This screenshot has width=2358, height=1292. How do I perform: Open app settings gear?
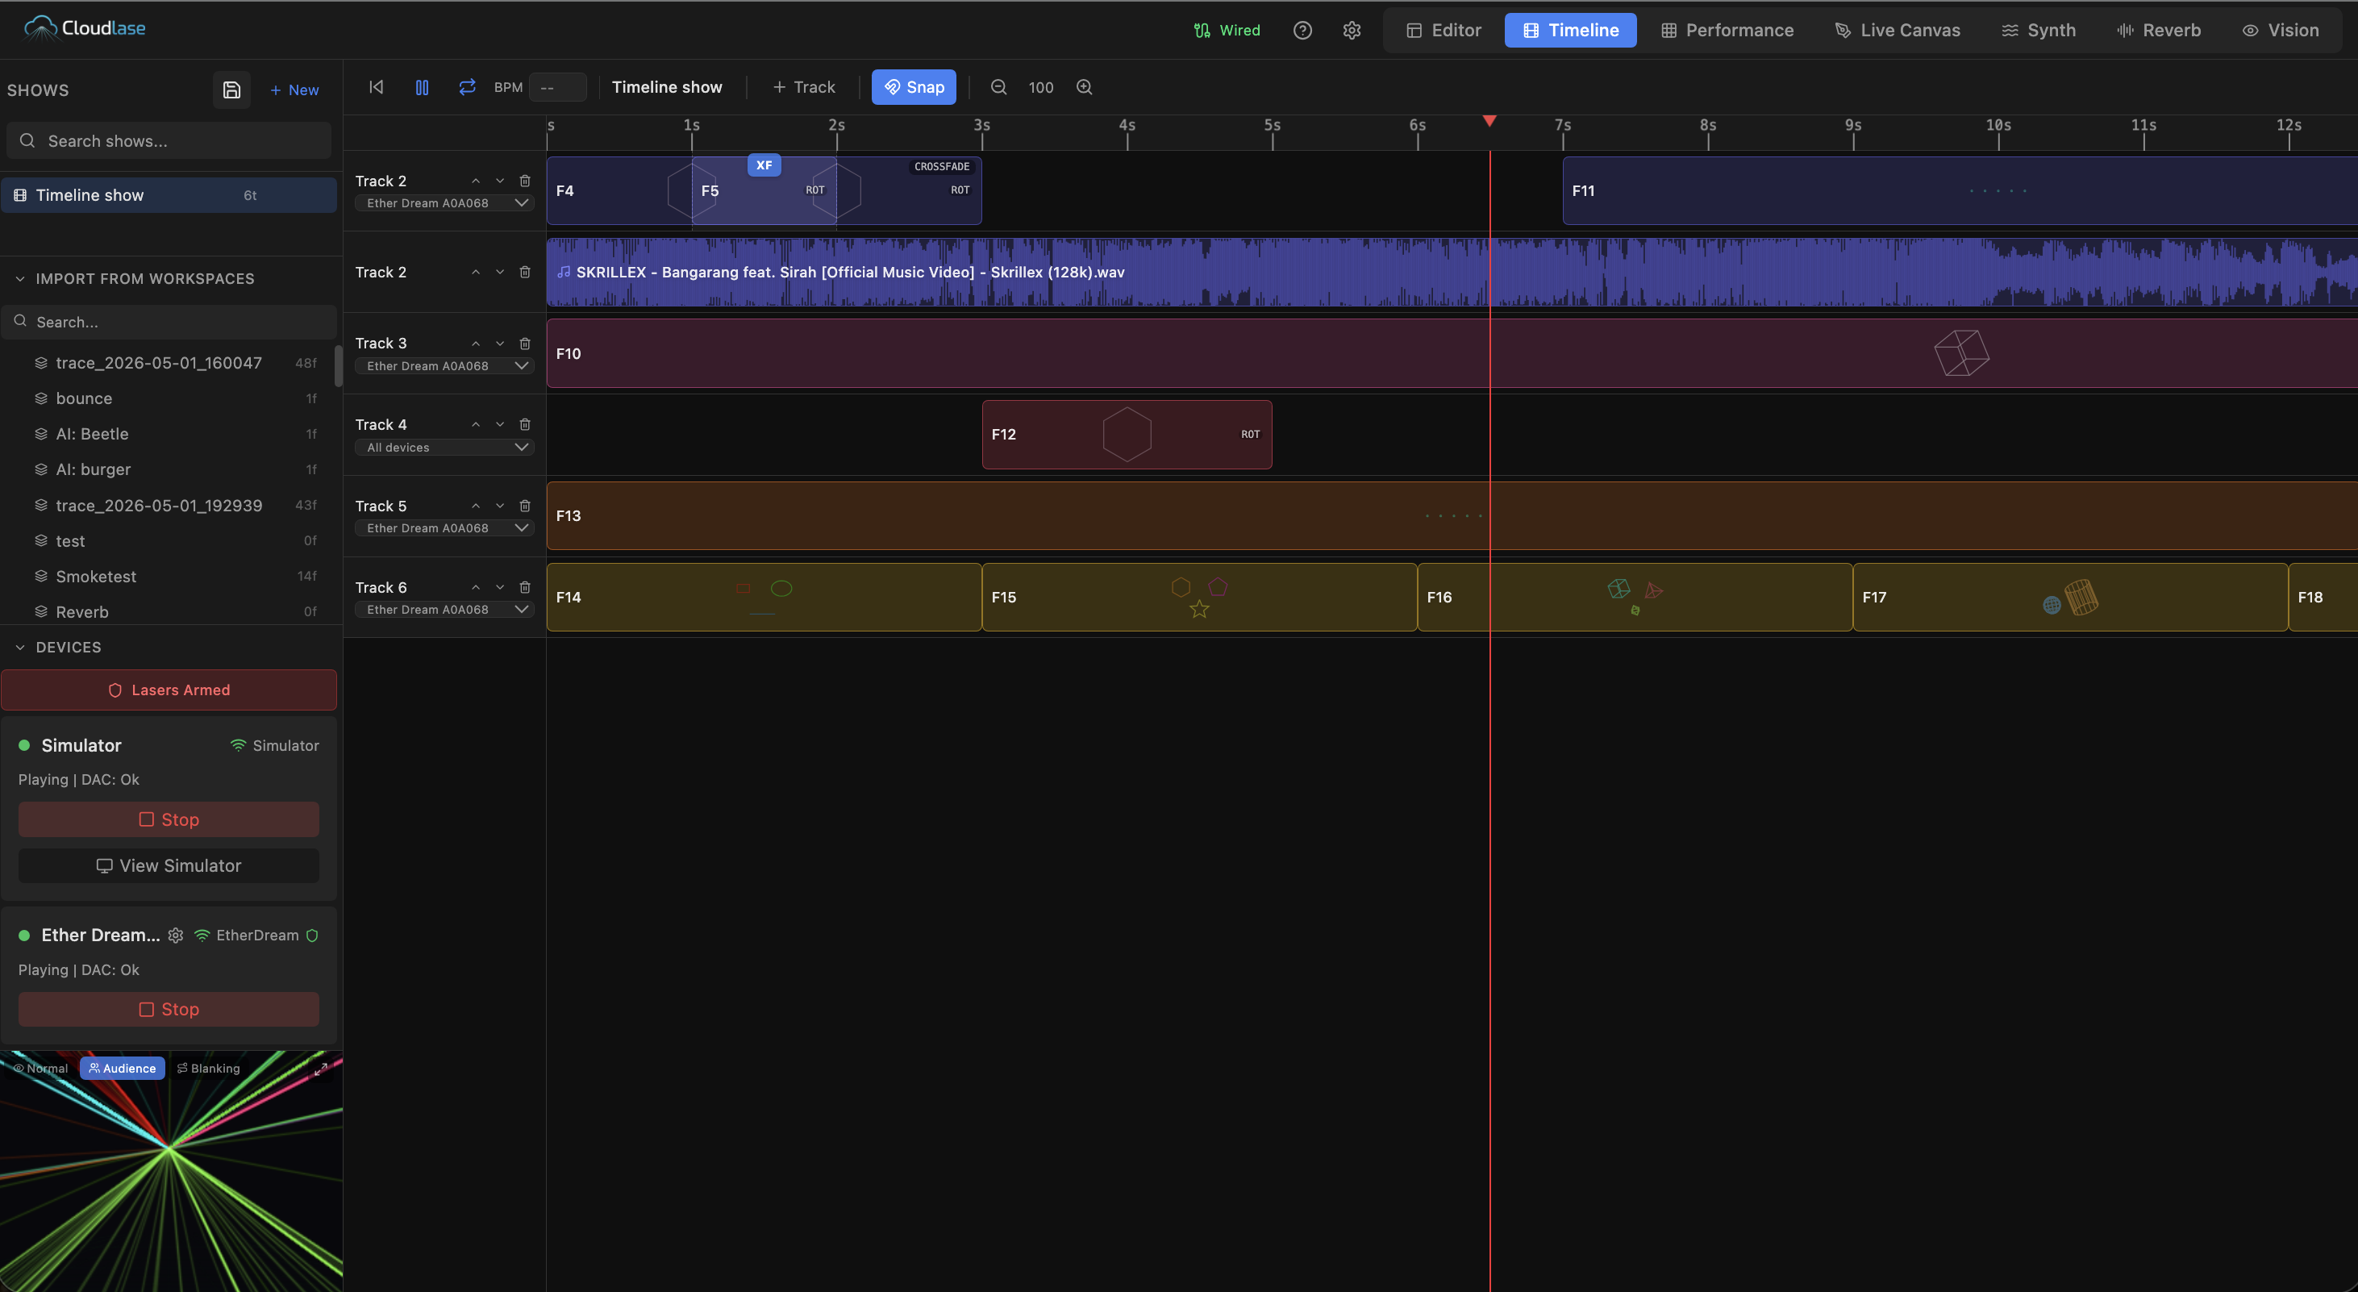(x=1352, y=30)
